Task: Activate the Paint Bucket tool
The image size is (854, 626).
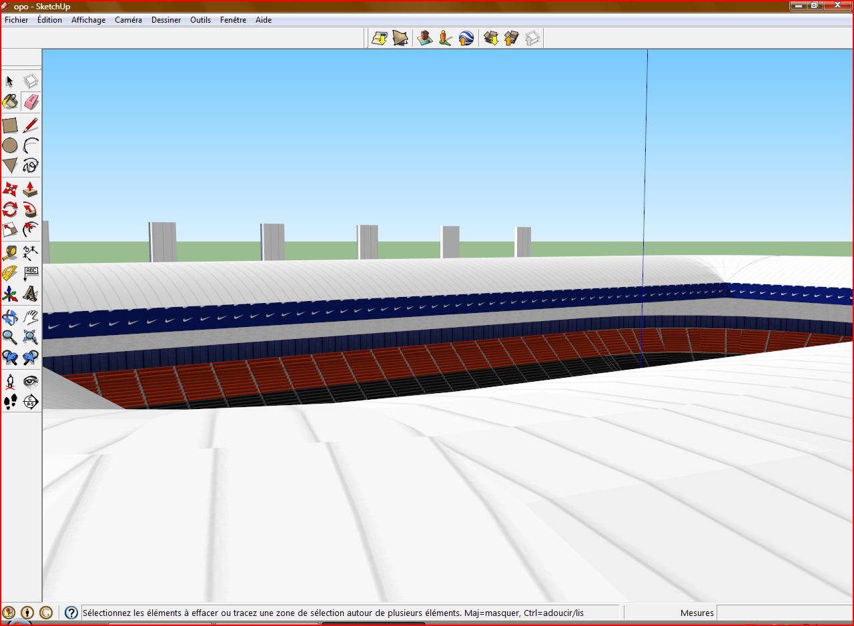Action: click(x=10, y=101)
